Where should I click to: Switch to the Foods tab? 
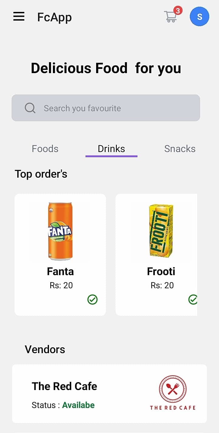[45, 149]
